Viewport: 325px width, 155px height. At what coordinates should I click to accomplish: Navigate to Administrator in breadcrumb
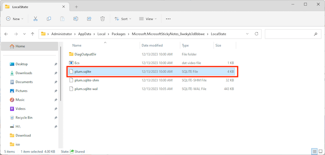click(x=62, y=34)
